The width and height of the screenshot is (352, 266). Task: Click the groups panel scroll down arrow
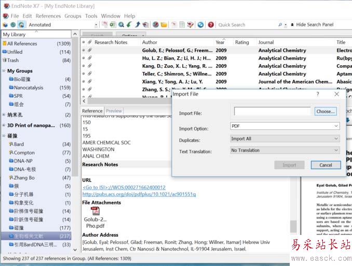[x=75, y=249]
